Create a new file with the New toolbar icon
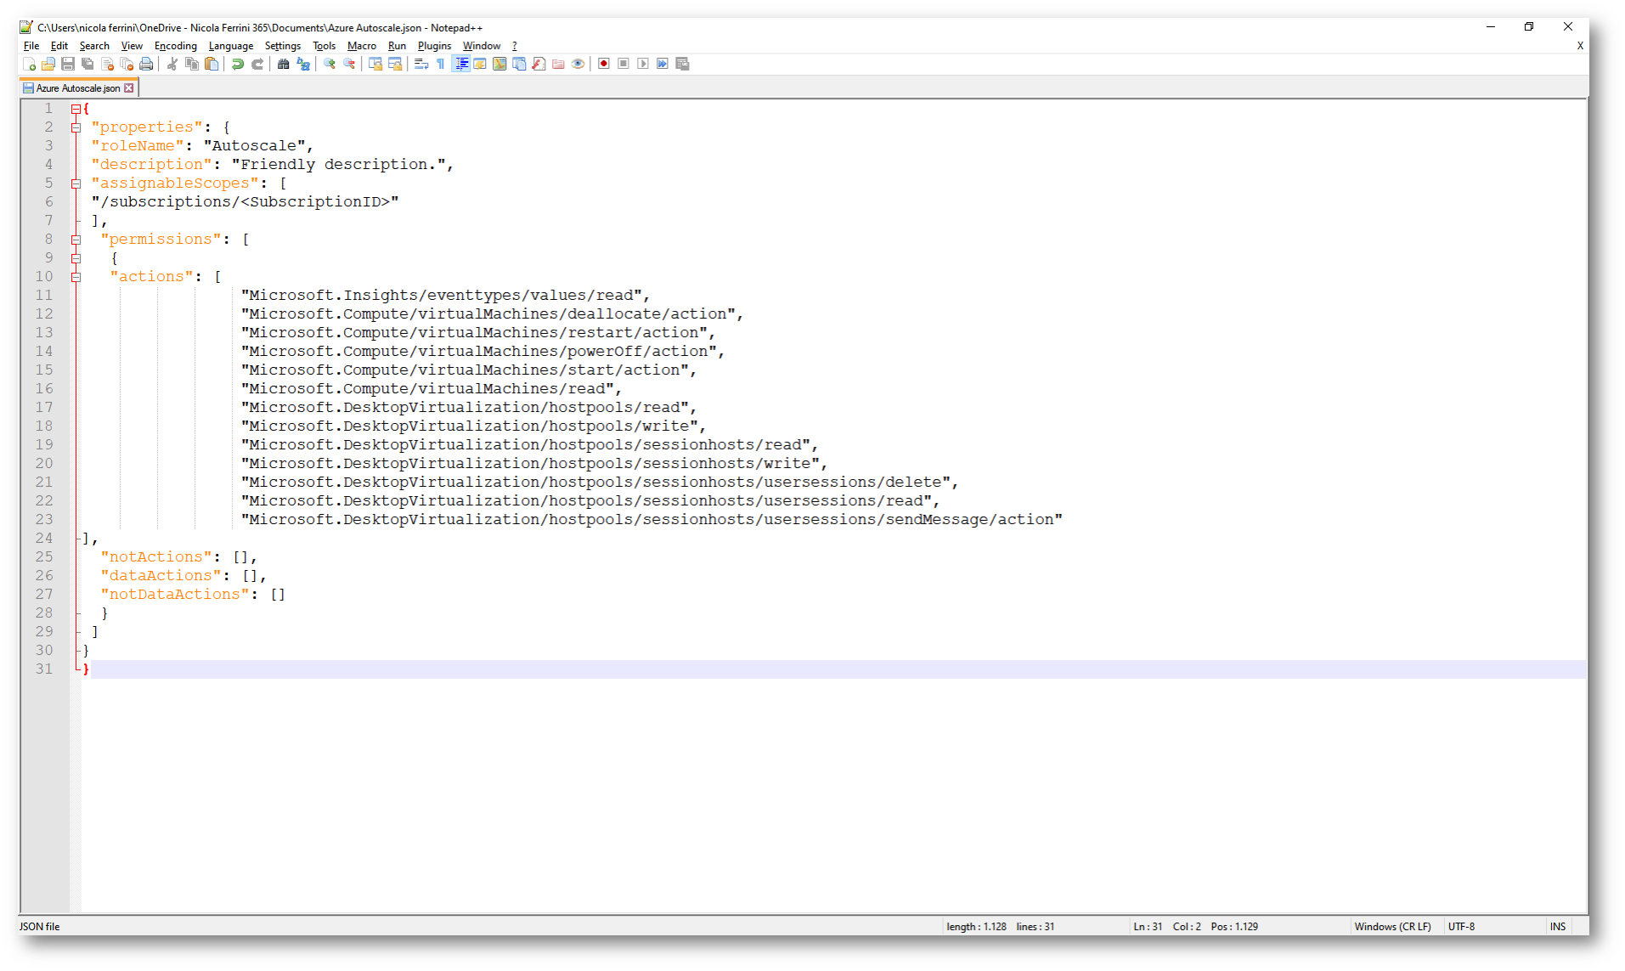 pos(30,64)
